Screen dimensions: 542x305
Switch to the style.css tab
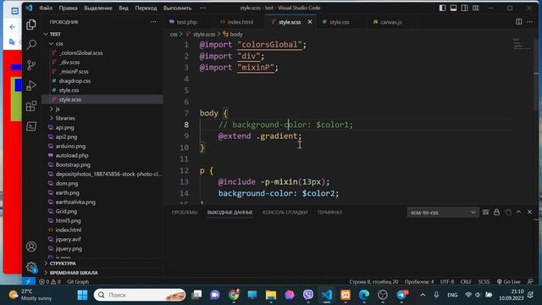[339, 22]
